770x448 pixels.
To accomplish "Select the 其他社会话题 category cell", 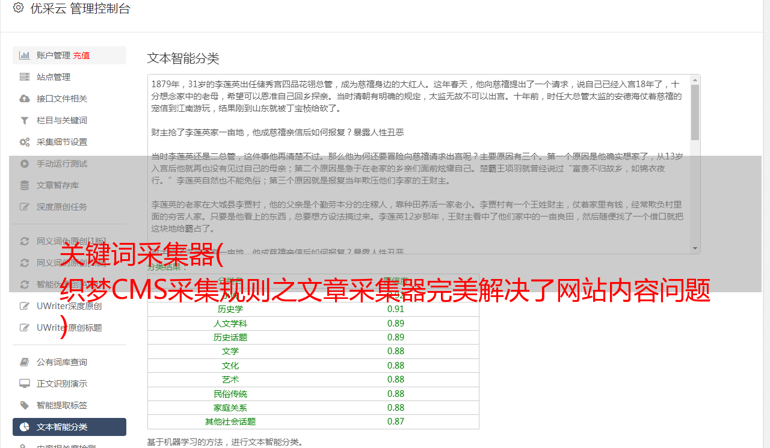I will click(x=230, y=422).
